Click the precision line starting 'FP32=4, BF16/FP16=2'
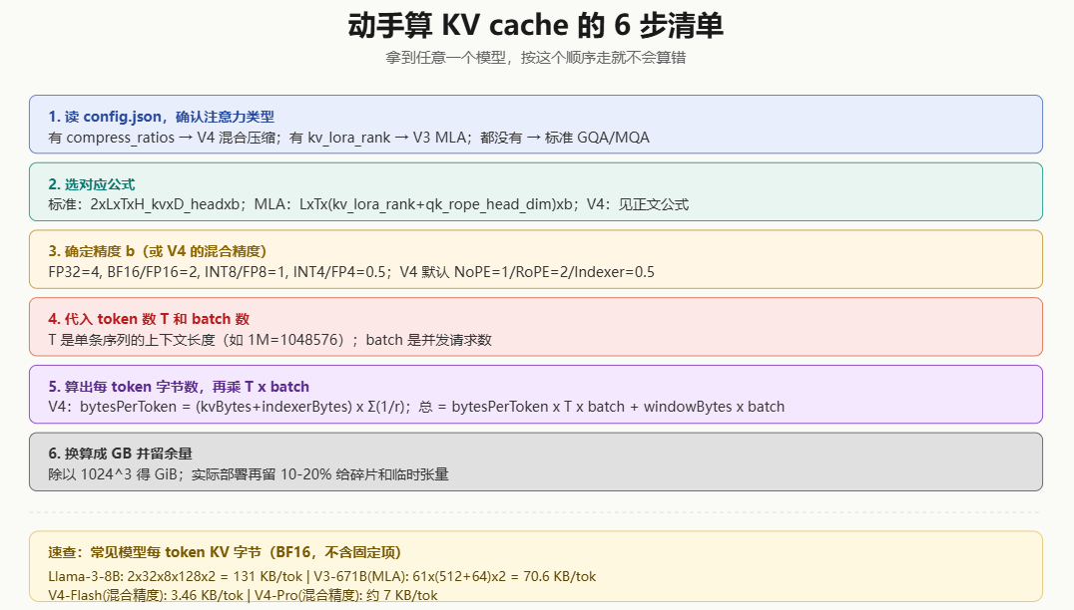 point(351,272)
